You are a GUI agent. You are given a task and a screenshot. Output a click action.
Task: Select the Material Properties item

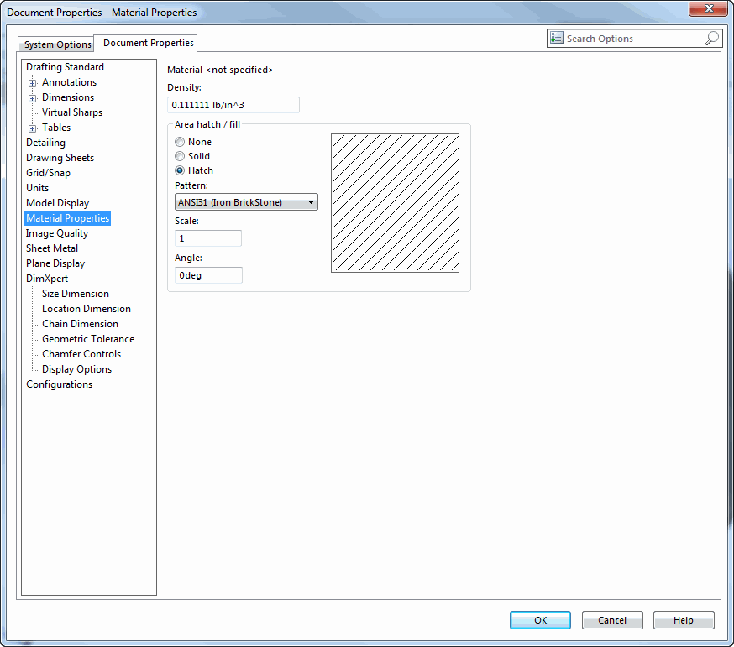coord(68,218)
